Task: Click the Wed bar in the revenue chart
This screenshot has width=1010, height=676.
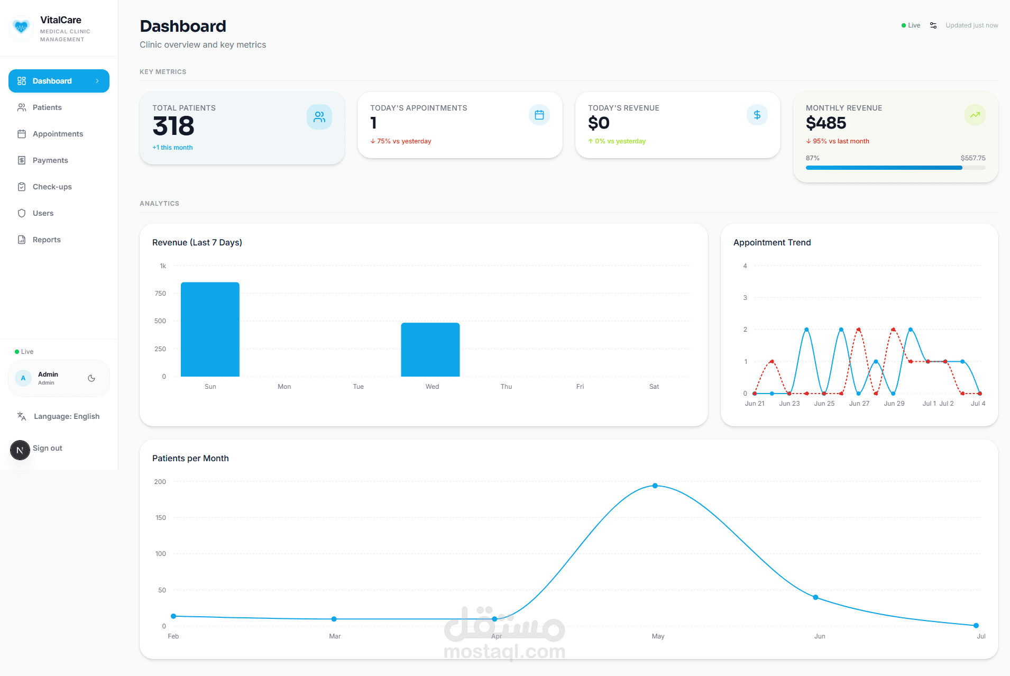Action: [x=430, y=350]
